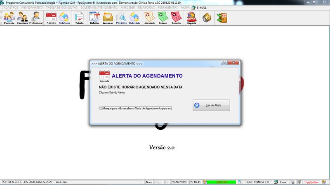This screenshot has height=185, width=330.
Task: Open the A RECEBER menu
Action: [x=128, y=7]
